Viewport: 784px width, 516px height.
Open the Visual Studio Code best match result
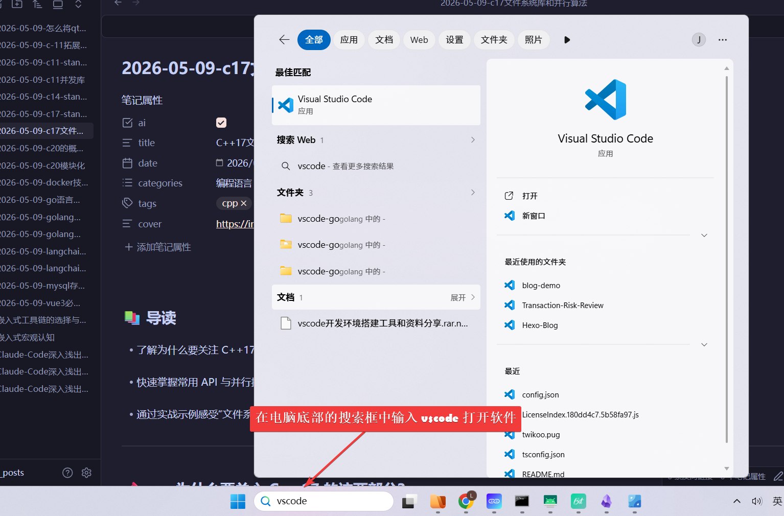point(376,105)
